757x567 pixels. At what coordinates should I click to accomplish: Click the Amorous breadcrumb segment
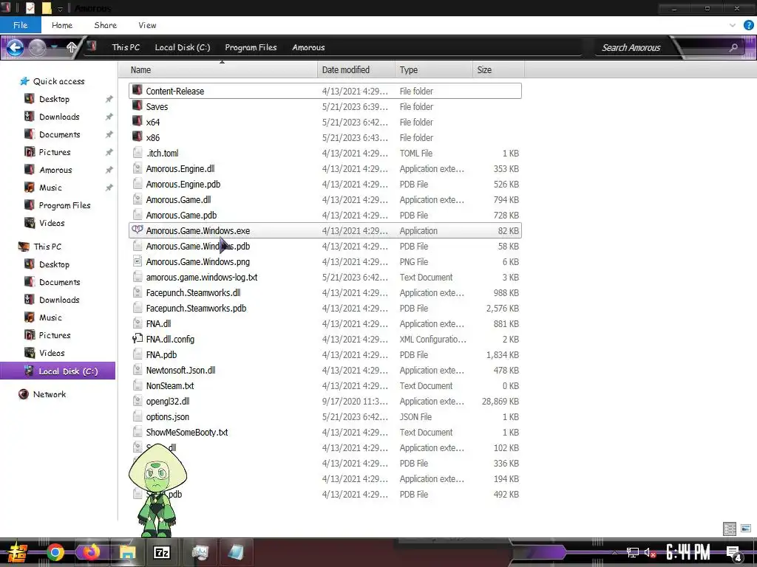click(308, 47)
